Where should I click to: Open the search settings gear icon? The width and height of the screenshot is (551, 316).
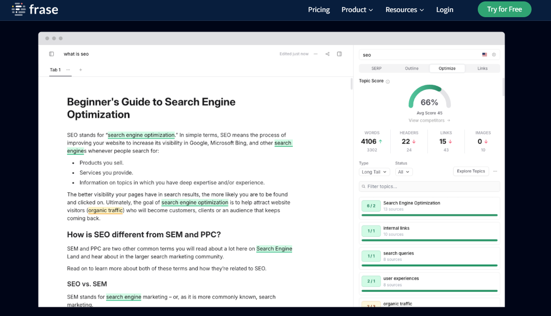point(494,55)
